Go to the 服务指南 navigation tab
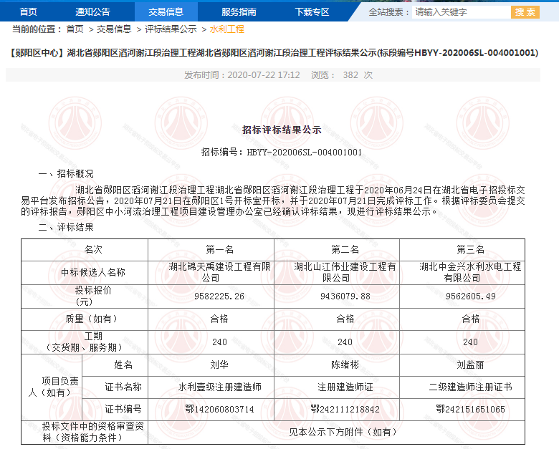Image resolution: width=559 pixels, height=449 pixels. [x=239, y=11]
